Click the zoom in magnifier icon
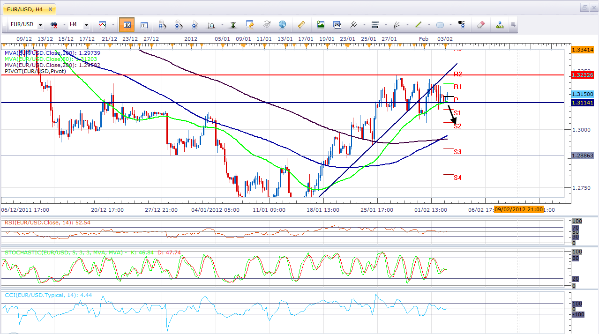This screenshot has width=599, height=334. (x=162, y=24)
